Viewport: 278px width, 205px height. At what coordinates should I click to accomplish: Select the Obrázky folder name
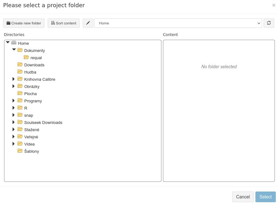(32, 87)
